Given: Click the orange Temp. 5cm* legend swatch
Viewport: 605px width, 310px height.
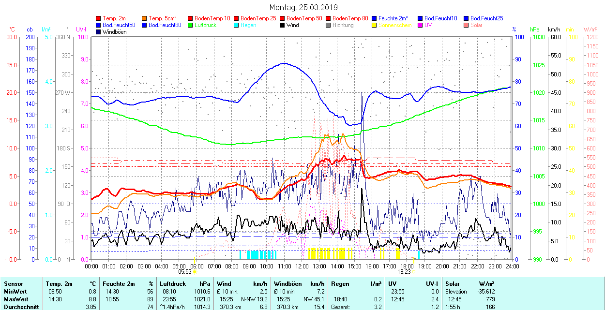Looking at the screenshot, I should point(144,18).
